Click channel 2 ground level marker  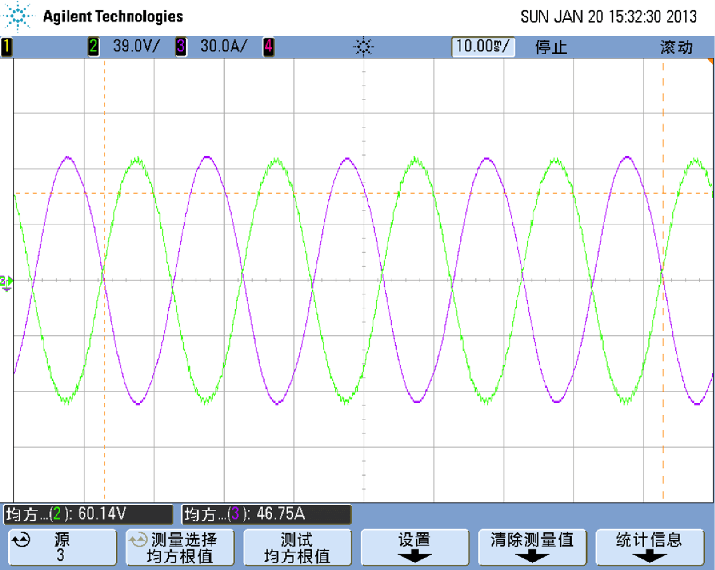click(6, 281)
